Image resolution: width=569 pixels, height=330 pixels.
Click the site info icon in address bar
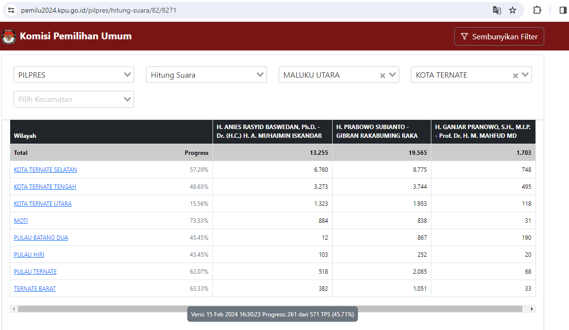click(11, 10)
